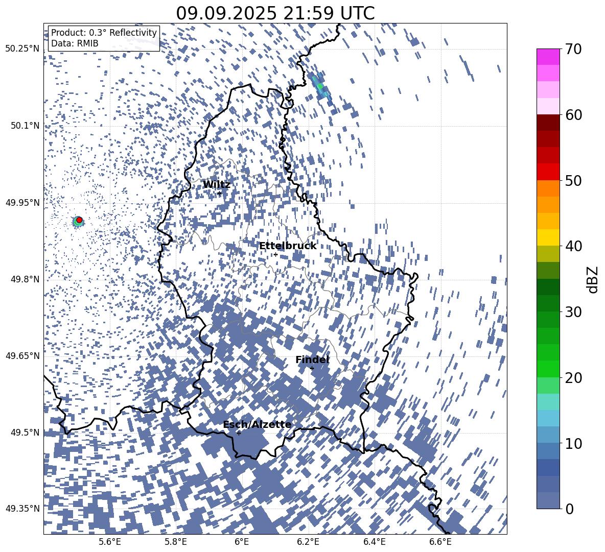Click the 49.5°N latitude label
The width and height of the screenshot is (605, 552).
pos(25,432)
